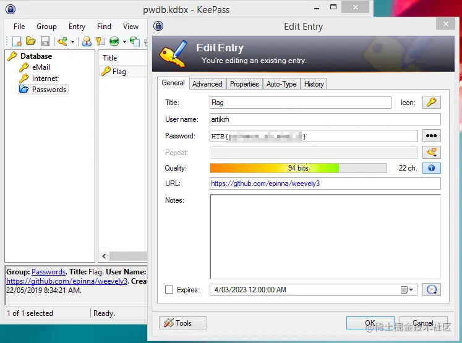Screen dimensions: 462x343
Task: Open the File menu
Action: tap(19, 27)
